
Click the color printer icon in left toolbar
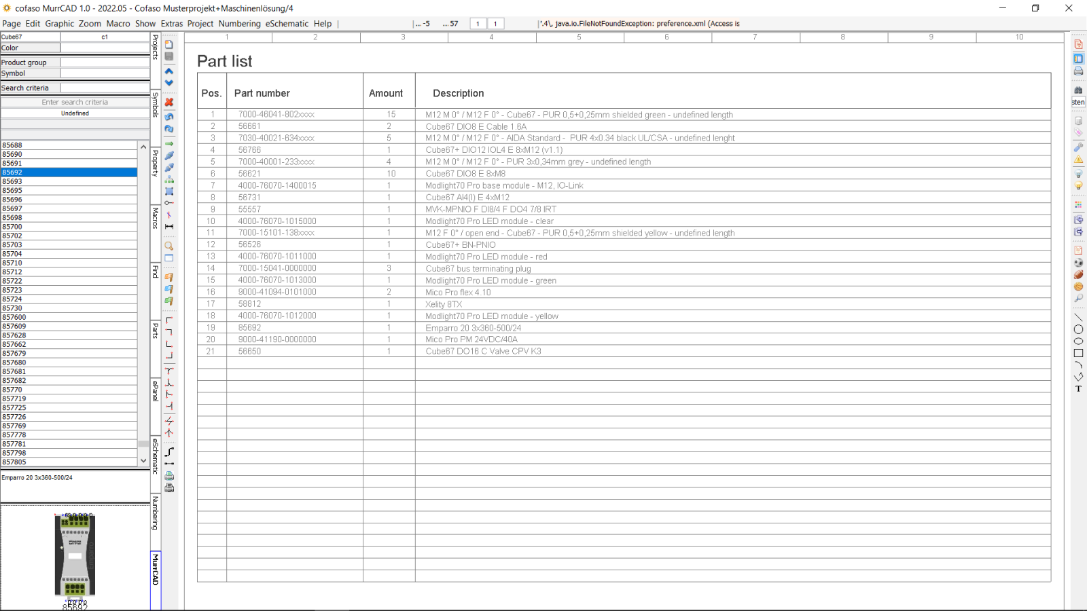pos(169,476)
